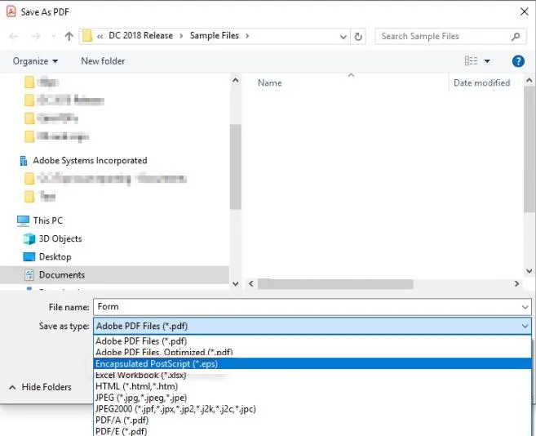Create a New folder

pos(103,61)
